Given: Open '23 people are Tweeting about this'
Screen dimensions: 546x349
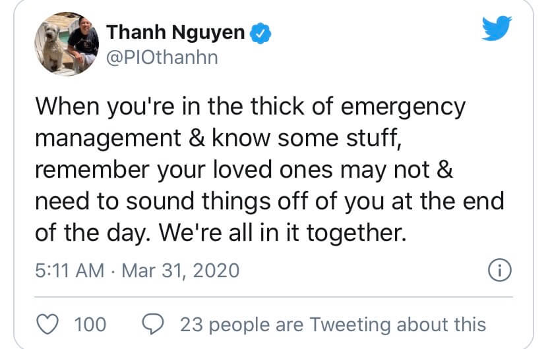Looking at the screenshot, I should pos(333,325).
